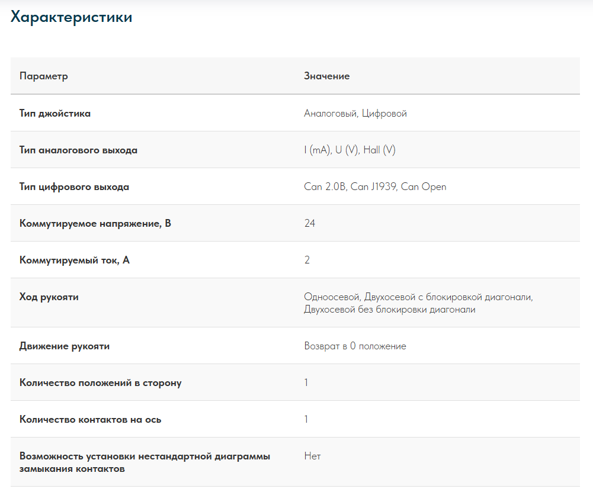Click the "Возврат в 0 положение" value

tap(355, 346)
